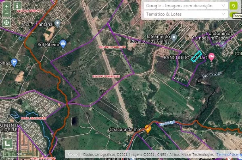
Task: Click the 500 m scale bar text
Action: tap(21, 154)
